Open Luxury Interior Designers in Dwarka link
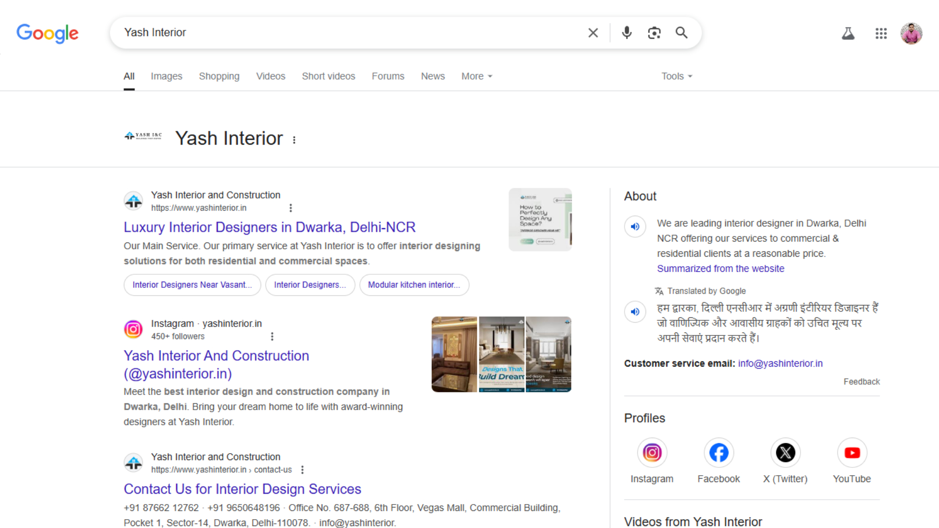Image resolution: width=939 pixels, height=528 pixels. 269,227
